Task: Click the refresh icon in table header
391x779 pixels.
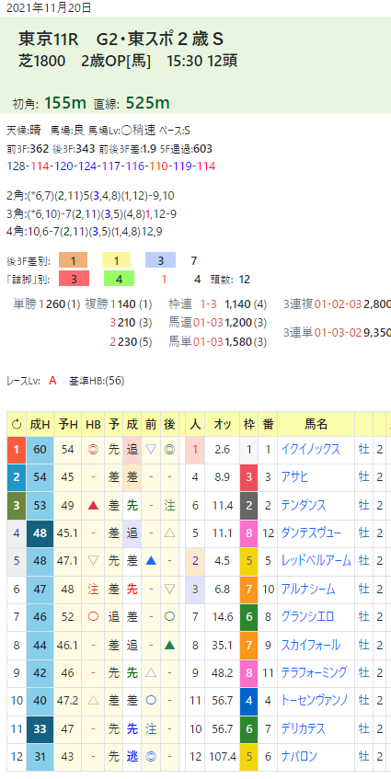Action: click(x=17, y=424)
